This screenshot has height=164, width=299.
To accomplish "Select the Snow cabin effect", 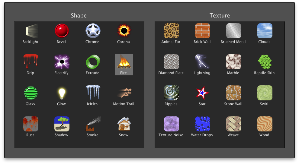I will 124,124.
